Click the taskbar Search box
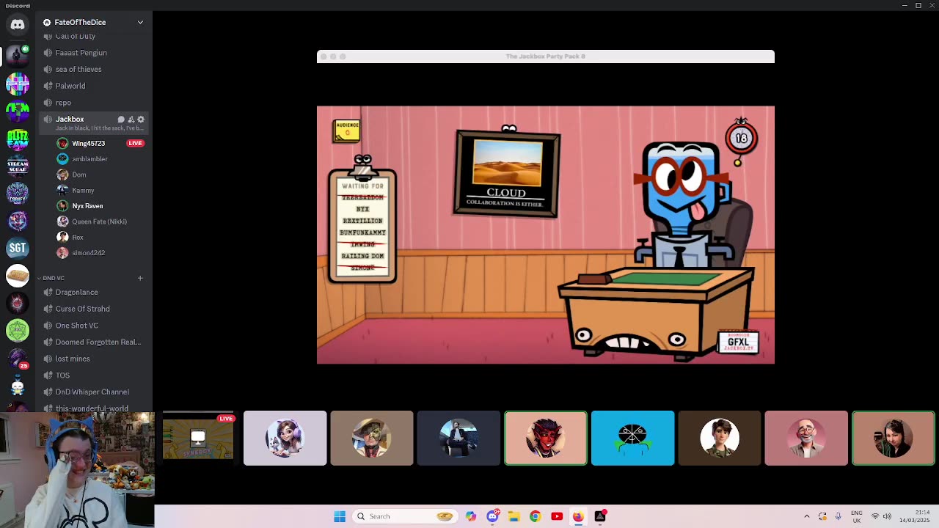This screenshot has height=528, width=939. coord(405,516)
